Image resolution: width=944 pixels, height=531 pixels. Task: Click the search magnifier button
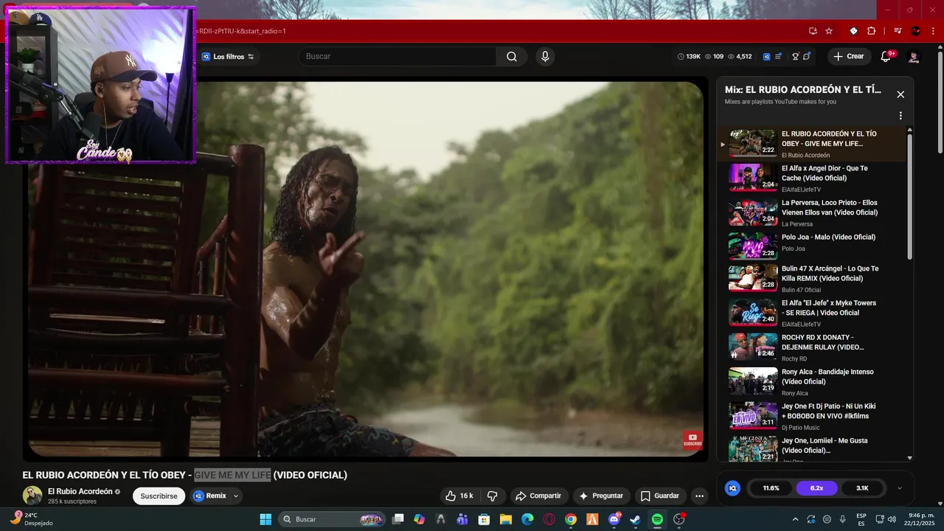point(512,57)
